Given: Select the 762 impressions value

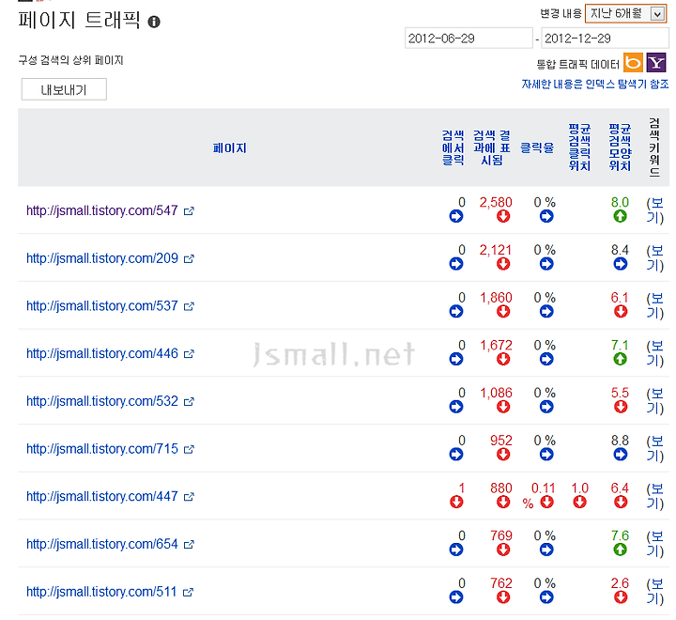Looking at the screenshot, I should pos(501,583).
